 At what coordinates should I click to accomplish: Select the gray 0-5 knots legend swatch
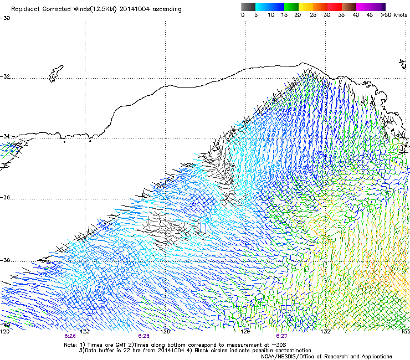click(248, 7)
